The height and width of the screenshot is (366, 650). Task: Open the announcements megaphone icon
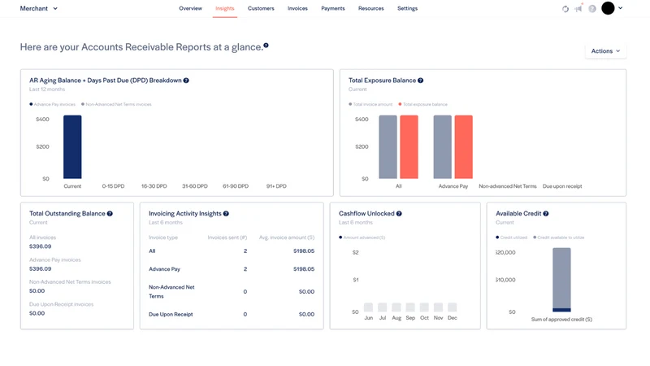pyautogui.click(x=578, y=8)
